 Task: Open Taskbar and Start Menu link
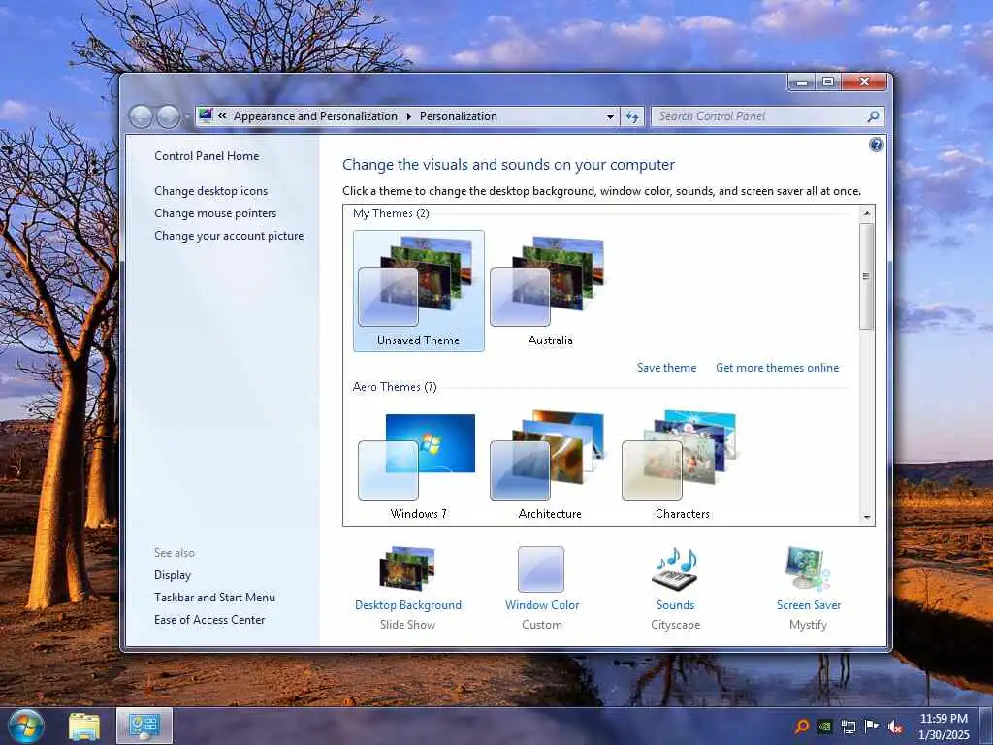(214, 598)
